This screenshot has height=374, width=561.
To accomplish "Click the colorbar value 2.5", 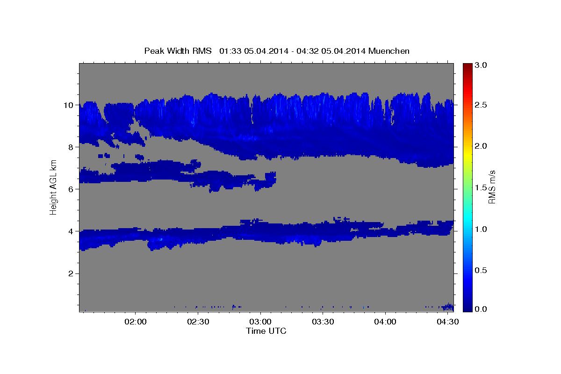I will point(481,105).
